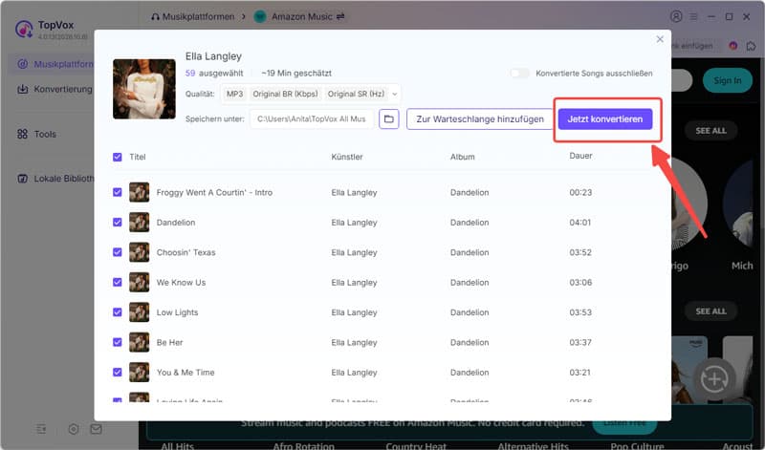Toggle the select-all Titel checkbox
The height and width of the screenshot is (450, 765).
[x=117, y=157]
